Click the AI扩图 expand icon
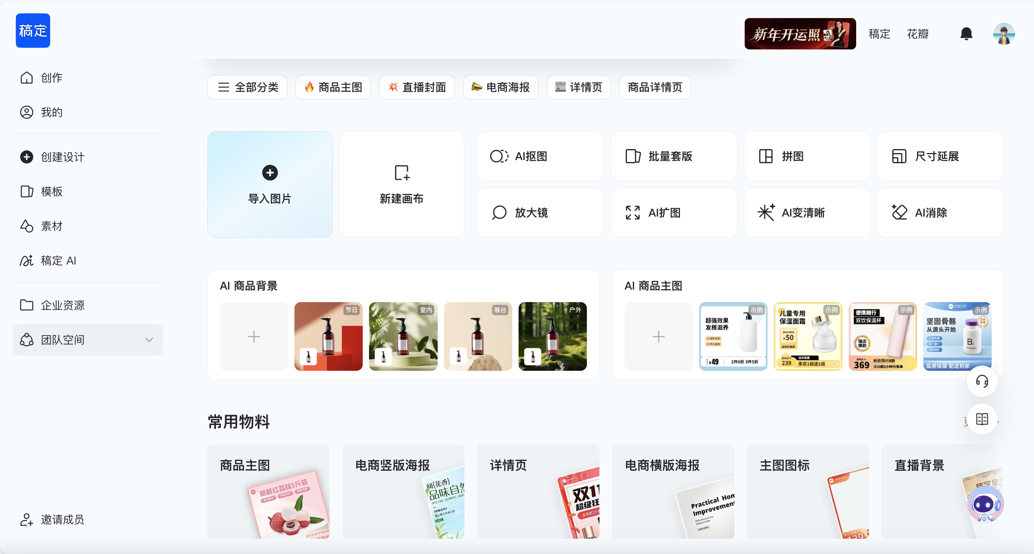Screen dimensions: 1034x554 click(632, 213)
